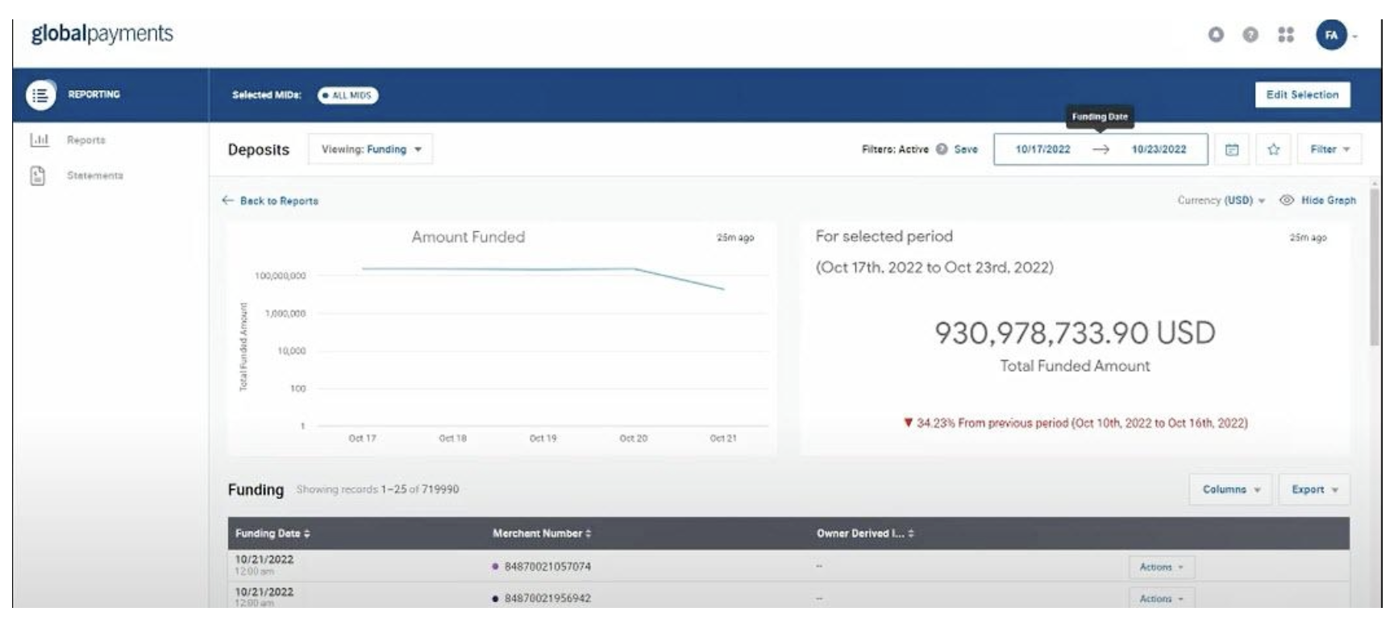Click the Filters Active info icon
1398x620 pixels.
(941, 150)
